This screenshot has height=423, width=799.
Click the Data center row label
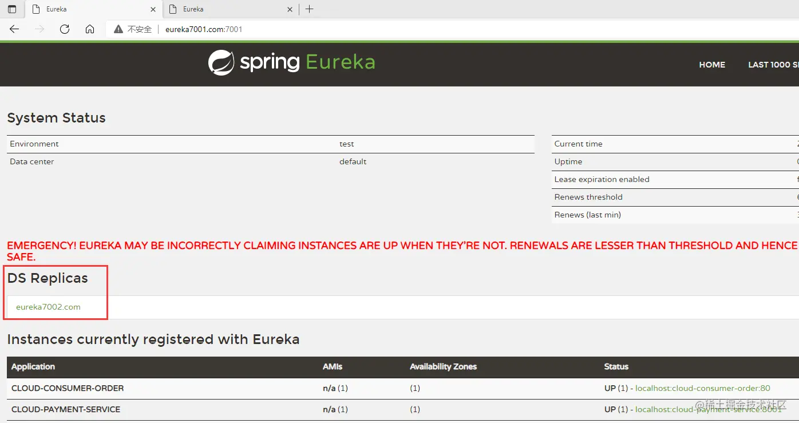click(x=32, y=161)
